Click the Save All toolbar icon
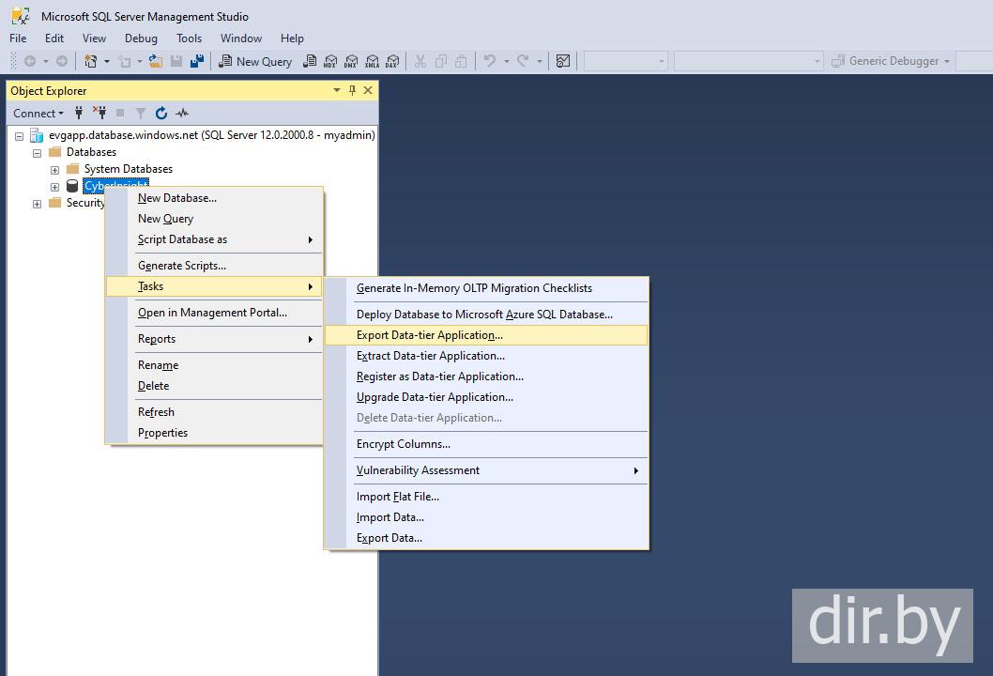Viewport: 993px width, 676px height. click(x=197, y=61)
